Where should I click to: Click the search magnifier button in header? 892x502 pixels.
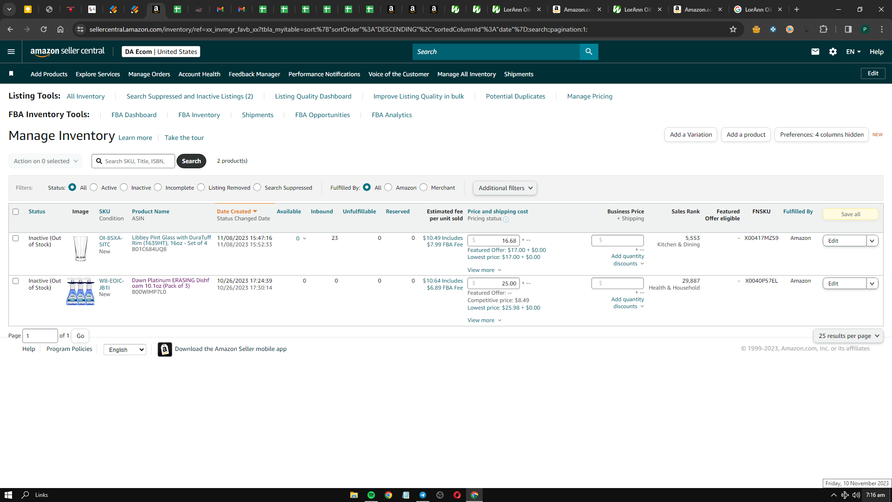click(x=589, y=52)
